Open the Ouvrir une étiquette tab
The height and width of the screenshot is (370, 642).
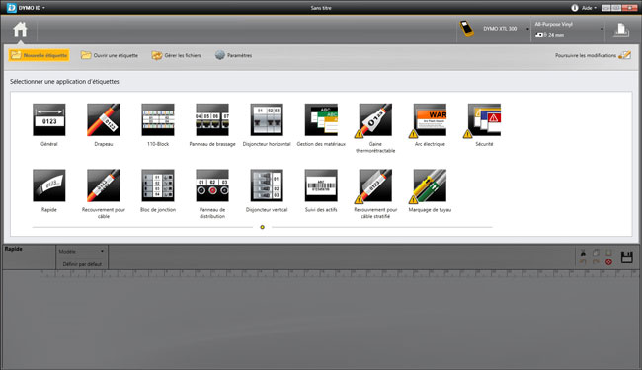[x=110, y=55]
